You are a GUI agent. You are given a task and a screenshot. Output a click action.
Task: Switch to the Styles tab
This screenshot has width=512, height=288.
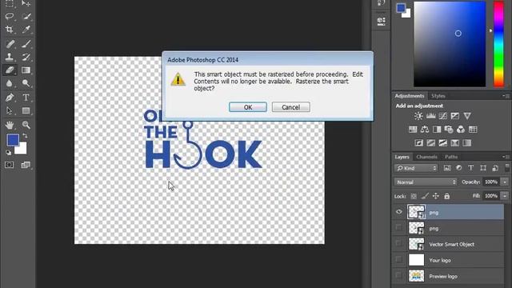pos(438,96)
